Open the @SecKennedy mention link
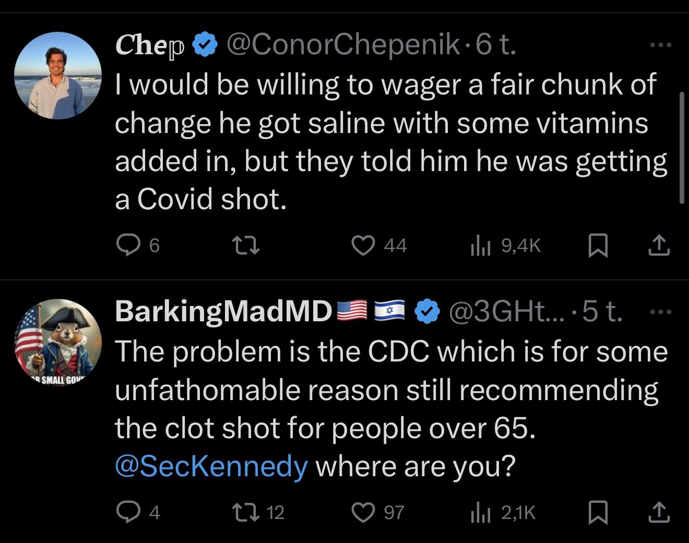689x543 pixels. point(211,466)
